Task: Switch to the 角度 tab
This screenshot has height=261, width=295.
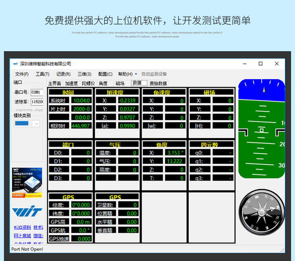Action: [103, 83]
